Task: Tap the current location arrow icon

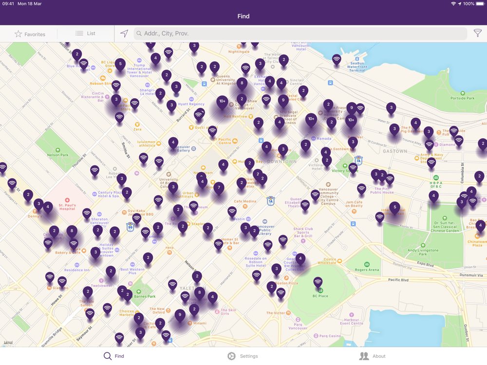Action: pos(124,33)
